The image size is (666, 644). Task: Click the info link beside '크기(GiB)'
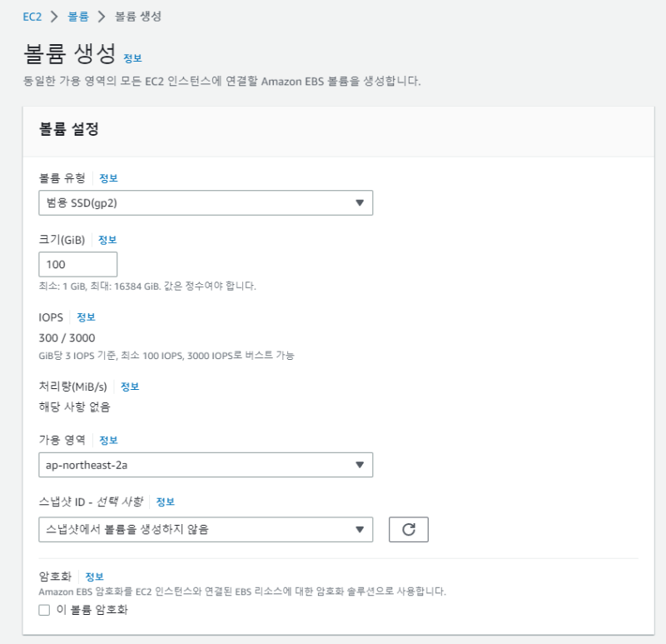107,240
